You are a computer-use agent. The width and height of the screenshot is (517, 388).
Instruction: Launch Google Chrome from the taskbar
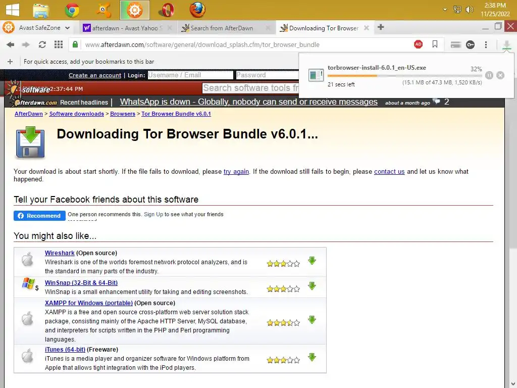point(72,10)
